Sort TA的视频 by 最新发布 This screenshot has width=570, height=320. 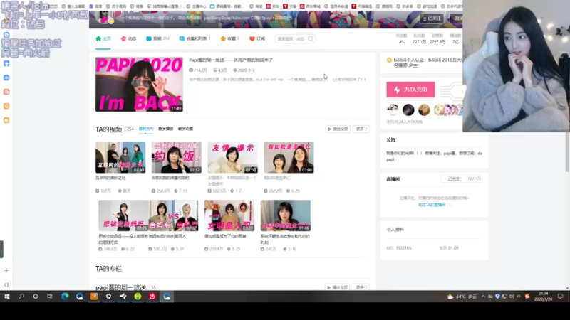[x=146, y=129]
